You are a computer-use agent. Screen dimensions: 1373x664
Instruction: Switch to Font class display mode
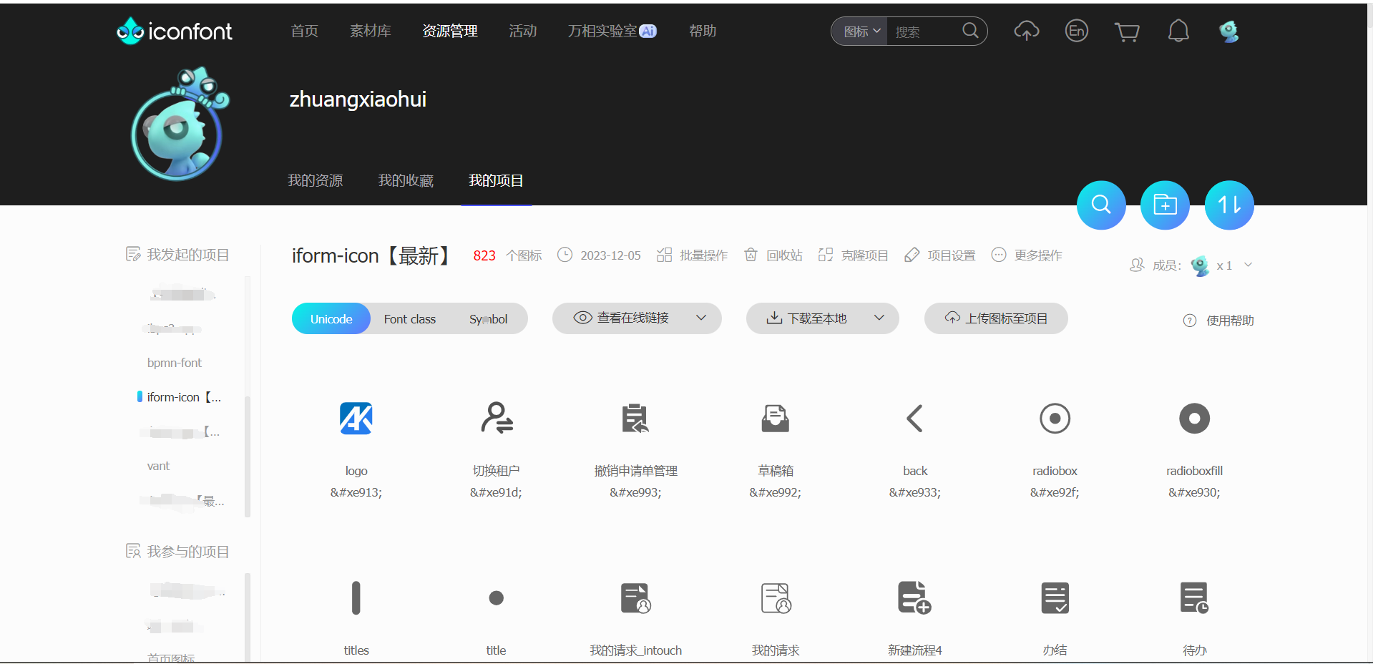coord(409,319)
